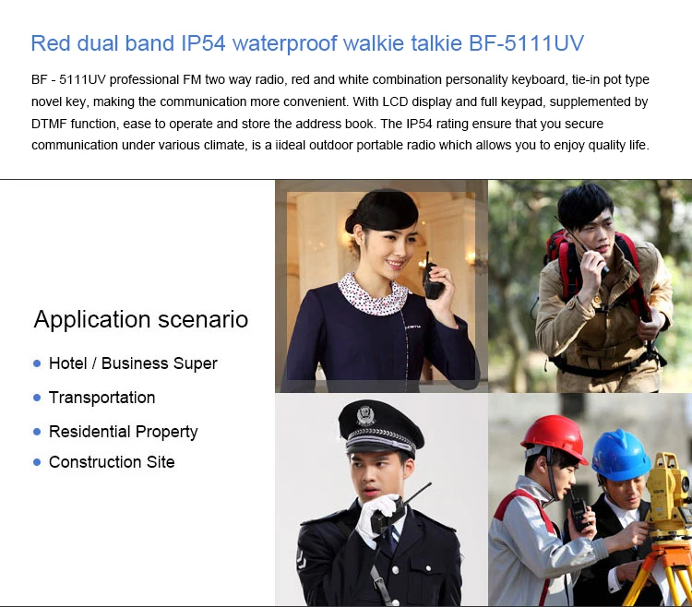Click the Application scenario heading

[x=141, y=319]
